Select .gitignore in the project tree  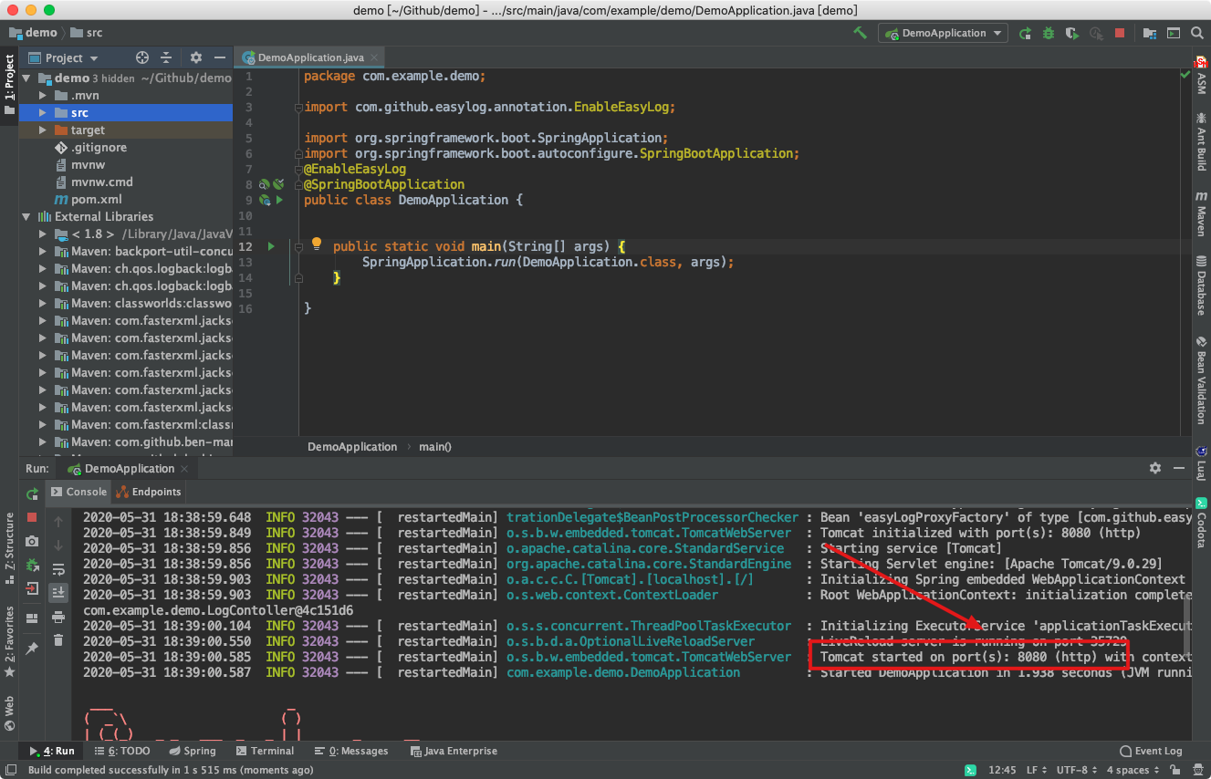[x=99, y=148]
